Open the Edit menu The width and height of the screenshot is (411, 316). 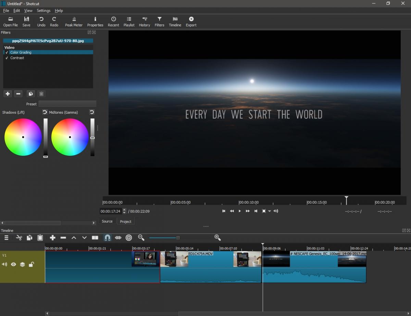click(17, 11)
